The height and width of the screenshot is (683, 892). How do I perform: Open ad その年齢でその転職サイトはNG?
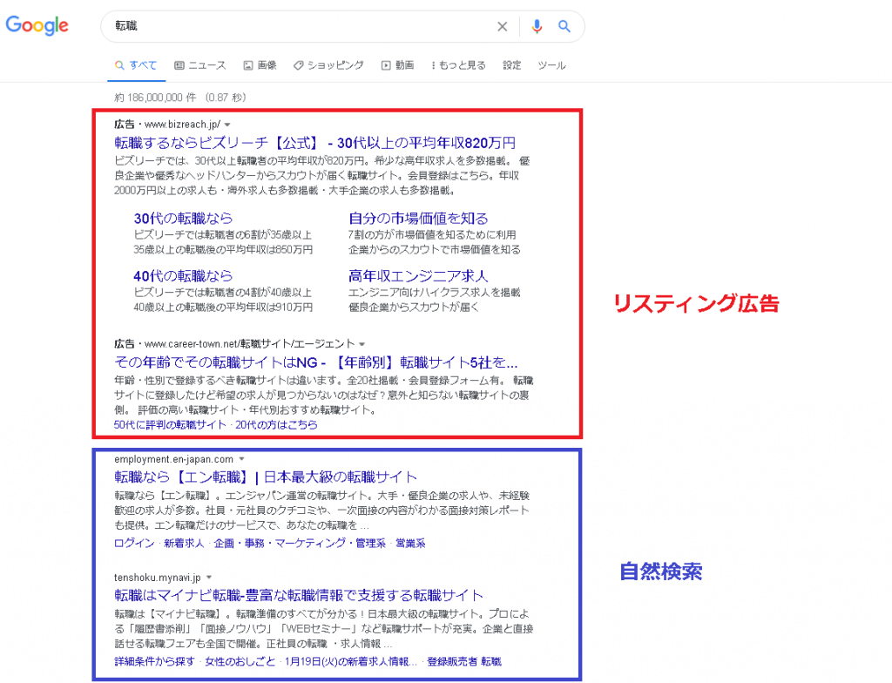coord(315,362)
